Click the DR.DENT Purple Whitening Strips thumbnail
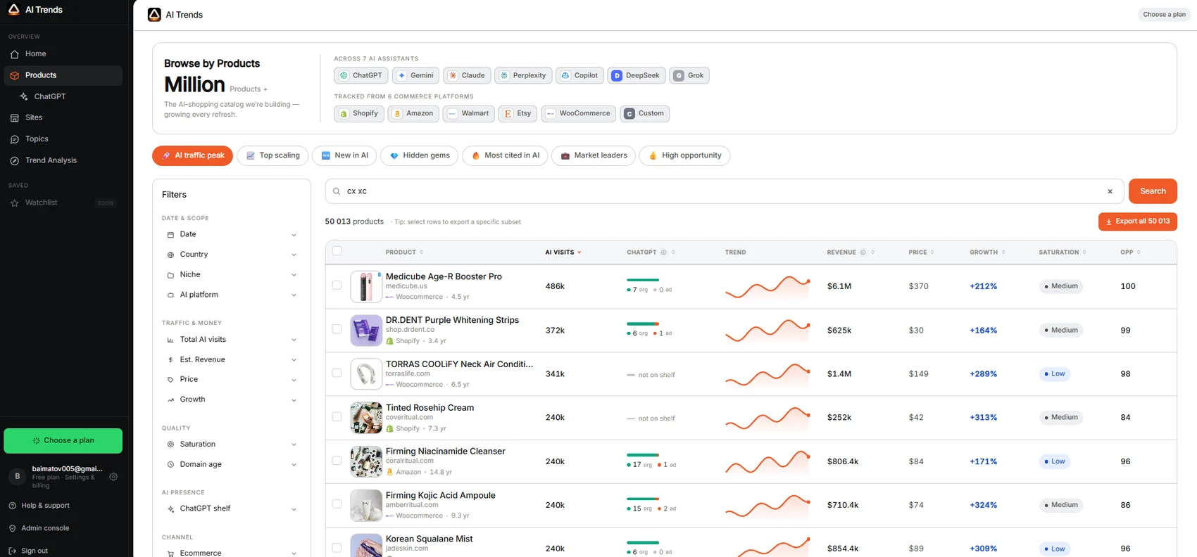This screenshot has width=1197, height=557. pos(366,330)
